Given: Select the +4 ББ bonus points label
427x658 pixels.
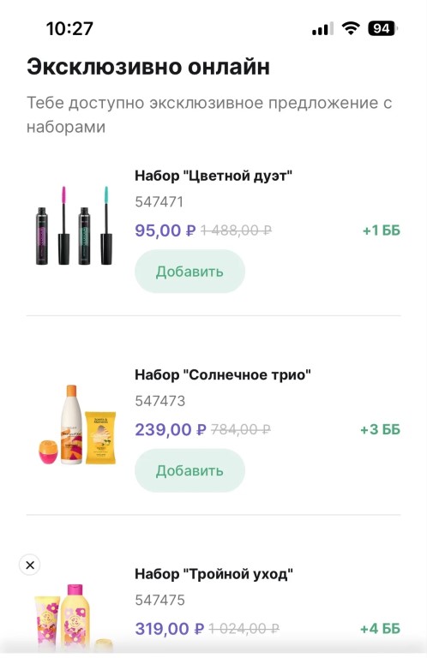Looking at the screenshot, I should pos(381,629).
